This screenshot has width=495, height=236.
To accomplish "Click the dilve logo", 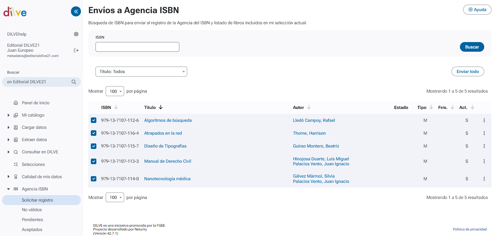I will coord(15,12).
